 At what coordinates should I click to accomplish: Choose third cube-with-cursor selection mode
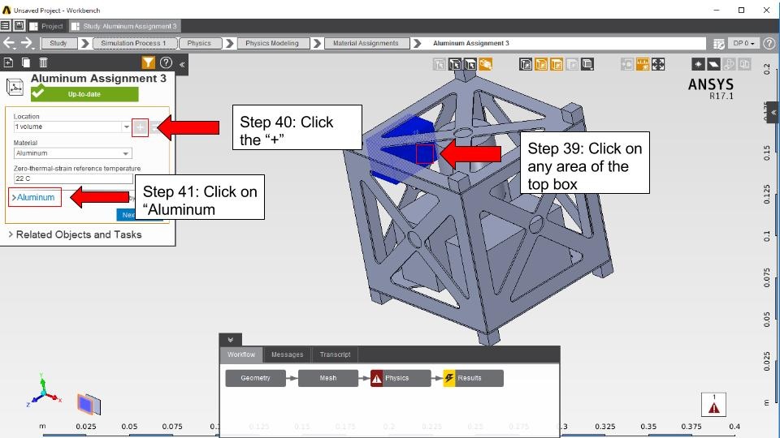[x=470, y=64]
